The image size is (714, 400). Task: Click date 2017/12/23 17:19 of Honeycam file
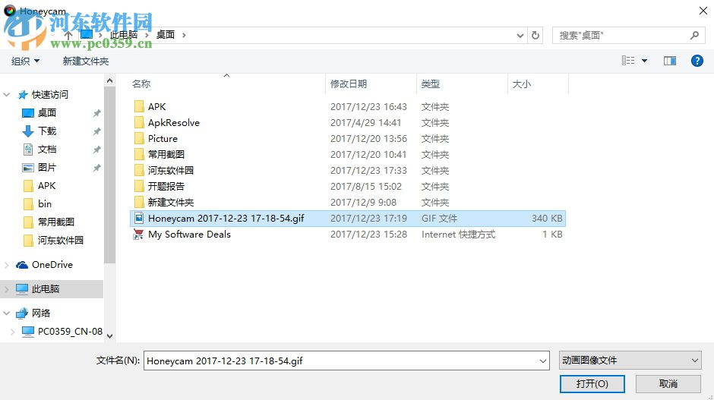368,219
